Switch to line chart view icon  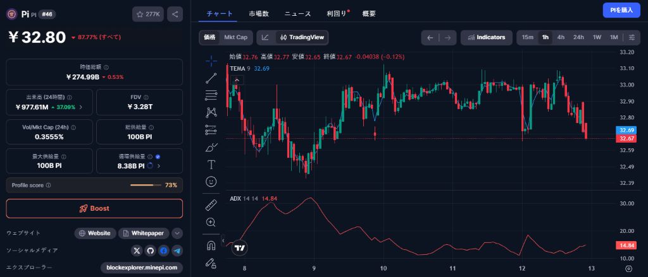point(265,37)
